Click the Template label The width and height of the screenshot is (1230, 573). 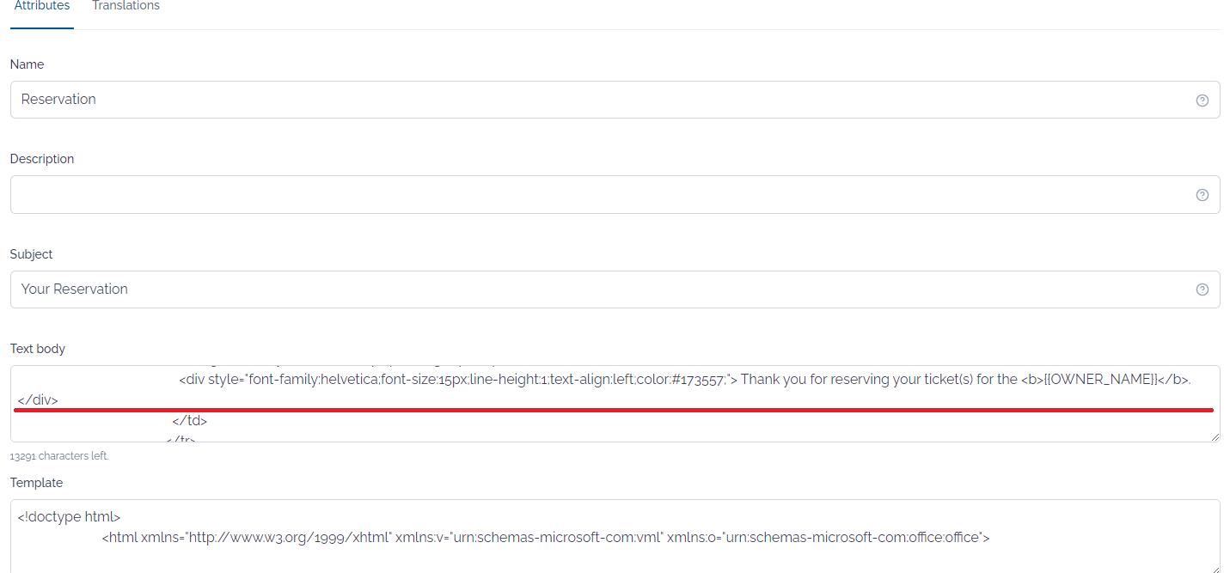pyautogui.click(x=36, y=483)
